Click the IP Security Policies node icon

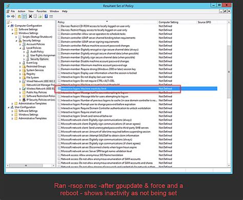(24, 99)
